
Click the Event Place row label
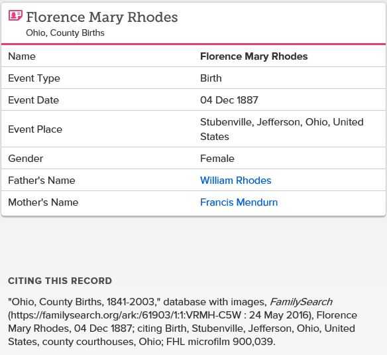[x=35, y=129]
